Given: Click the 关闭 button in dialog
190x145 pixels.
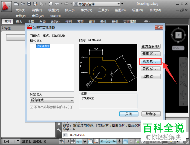Looking at the screenshot, I should [x=129, y=114].
